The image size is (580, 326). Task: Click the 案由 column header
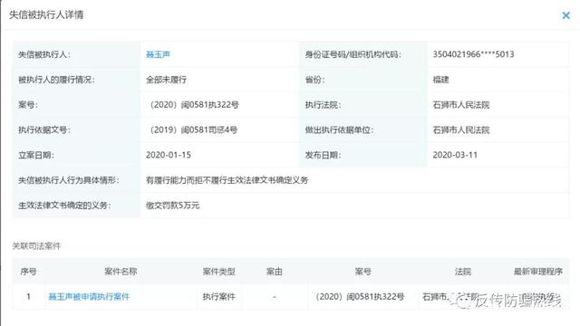274,272
